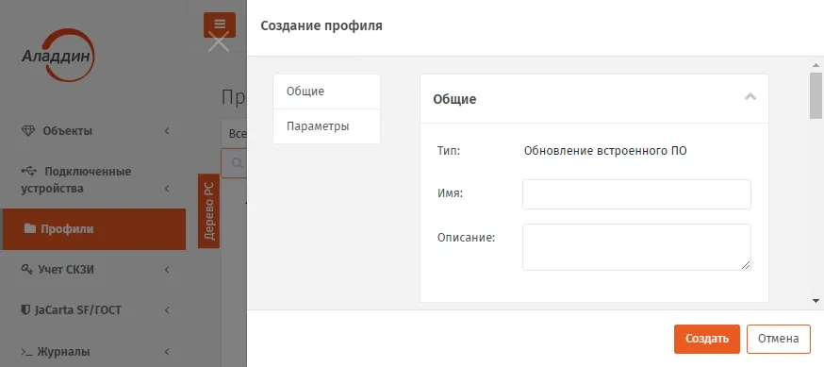Close the profile creation panel with X
The width and height of the screenshot is (824, 367).
[219, 42]
